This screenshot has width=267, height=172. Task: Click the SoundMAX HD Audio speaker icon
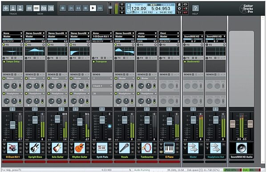[x=242, y=148]
